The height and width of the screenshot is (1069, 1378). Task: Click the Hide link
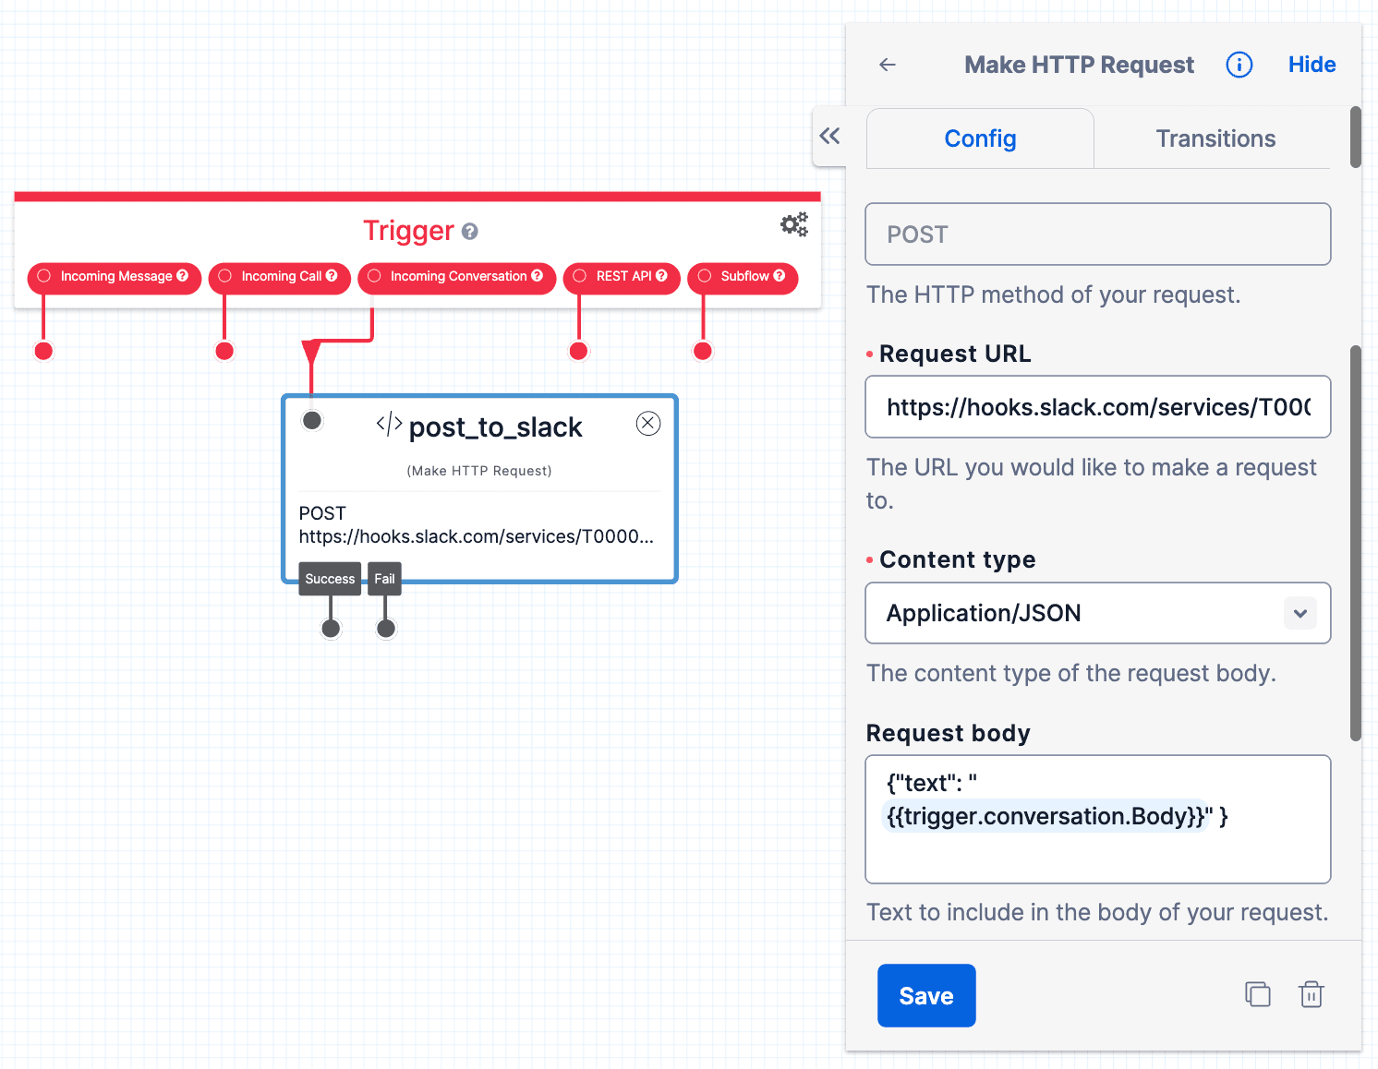click(x=1312, y=64)
